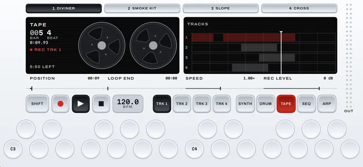Viewport: 363px width, 167px height.
Task: Click the POSITION slider handle
Action: click(31, 88)
